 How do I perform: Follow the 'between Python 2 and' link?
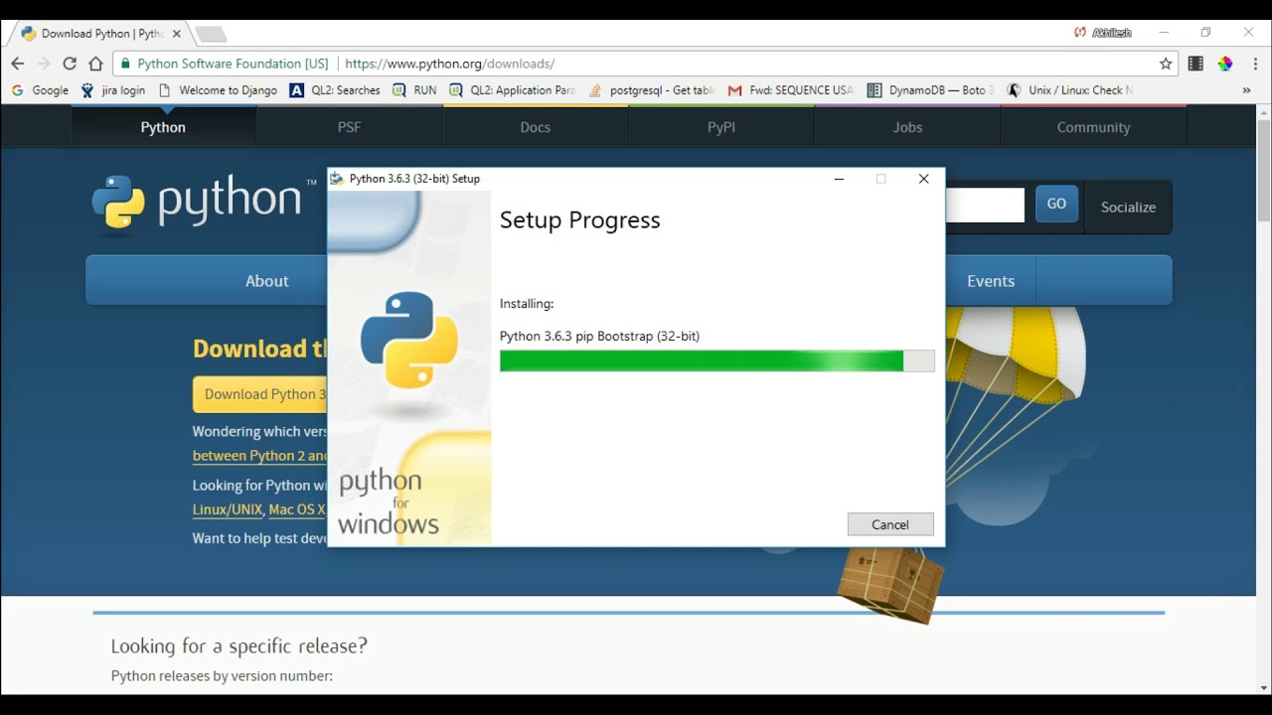260,456
